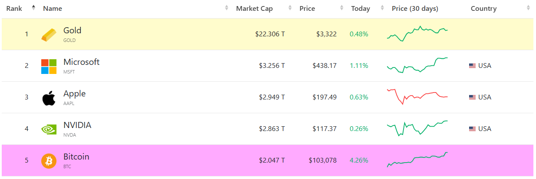Click the Apple logo icon
Screen dimensions: 536x179
coord(49,98)
